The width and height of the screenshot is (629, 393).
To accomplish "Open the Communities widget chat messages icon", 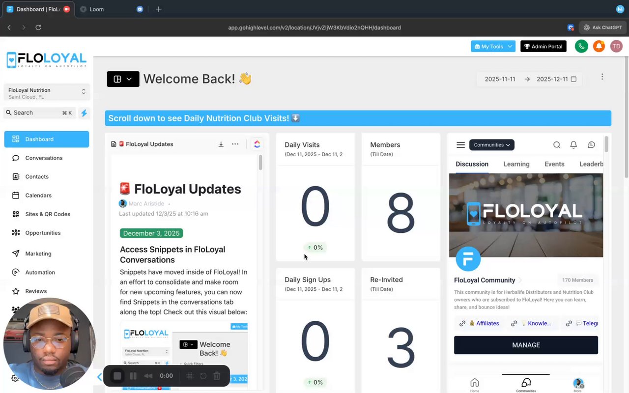I will (x=591, y=145).
